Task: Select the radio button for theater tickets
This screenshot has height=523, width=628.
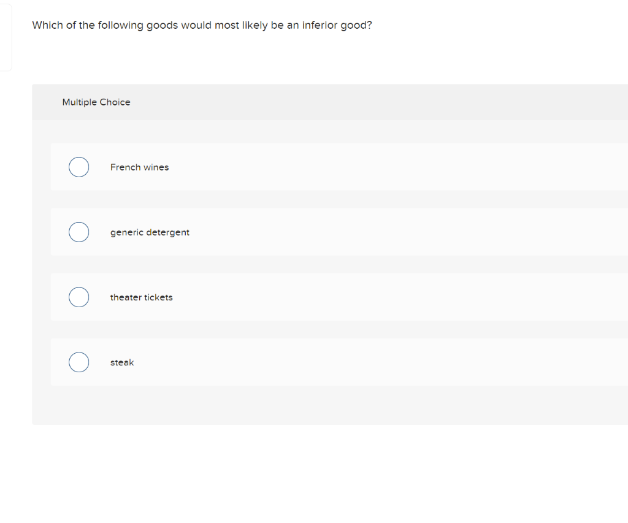Action: (x=79, y=297)
